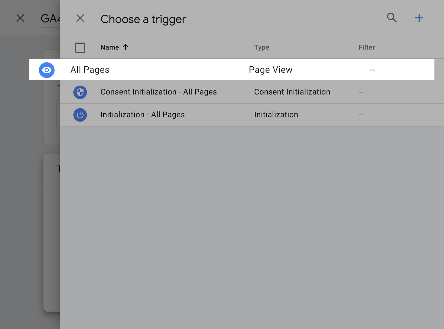Open trigger search with the magnifier icon
Viewport: 444px width, 329px height.
pyautogui.click(x=392, y=18)
